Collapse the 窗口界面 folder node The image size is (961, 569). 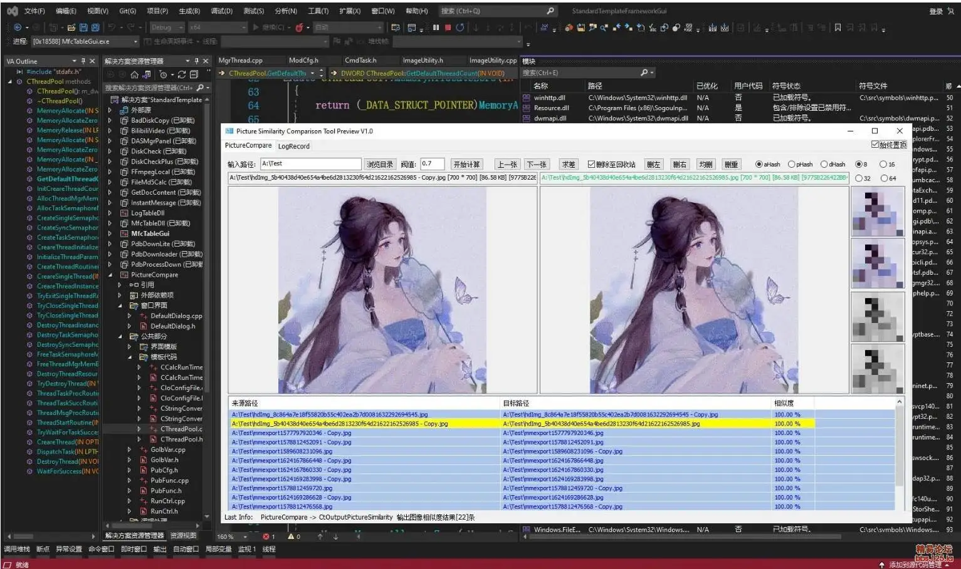(x=120, y=305)
